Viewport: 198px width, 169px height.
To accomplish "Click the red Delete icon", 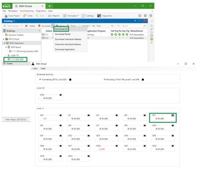I will 26,26.
